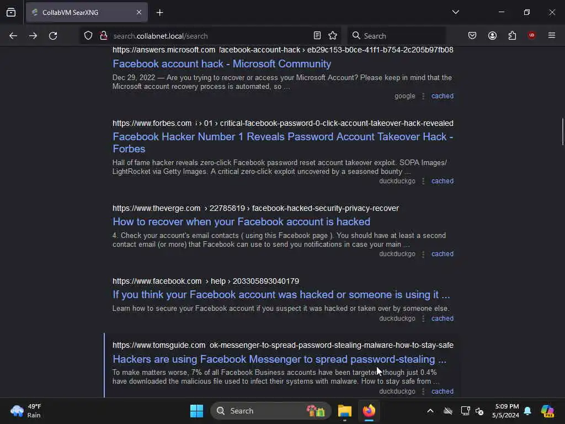Click duckduckgo label under Forbes result
The image size is (565, 424).
tap(397, 181)
